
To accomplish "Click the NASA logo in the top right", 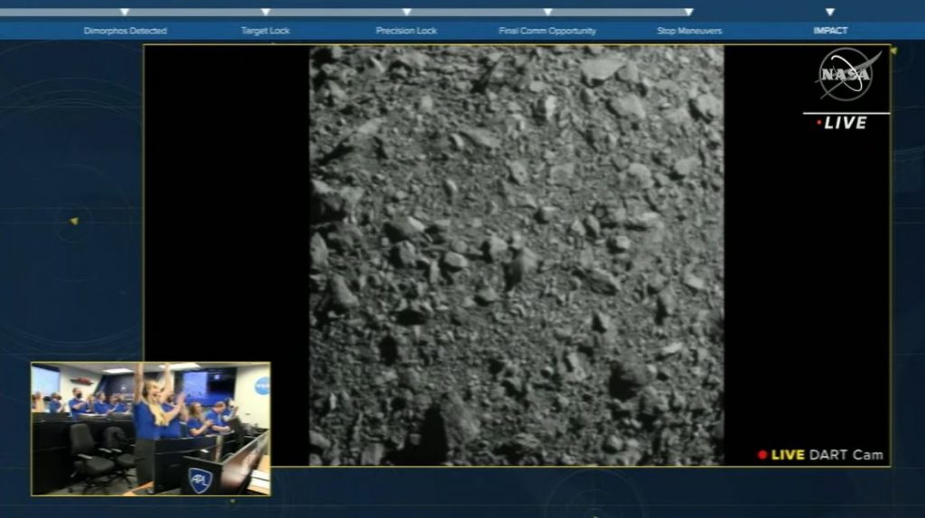I will tap(847, 75).
